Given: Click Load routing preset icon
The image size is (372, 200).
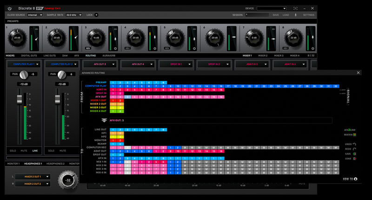Looking at the screenshot, I should pyautogui.click(x=354, y=159).
